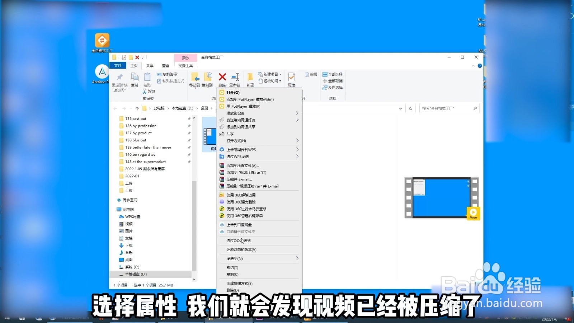
Task: Switch to the 共享 ribbon tab
Action: pos(150,66)
